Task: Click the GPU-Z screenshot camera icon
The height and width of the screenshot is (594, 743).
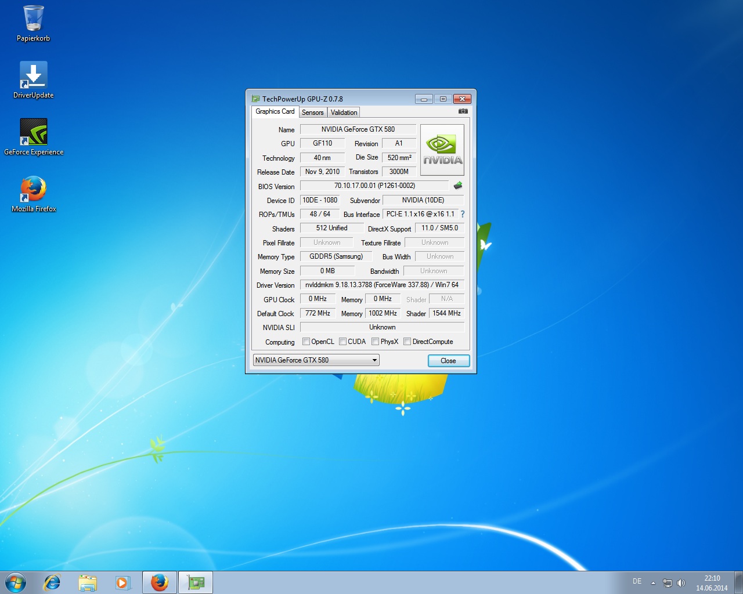Action: pyautogui.click(x=463, y=111)
